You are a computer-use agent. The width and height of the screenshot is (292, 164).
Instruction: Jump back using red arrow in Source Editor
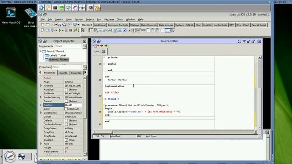tap(101, 46)
